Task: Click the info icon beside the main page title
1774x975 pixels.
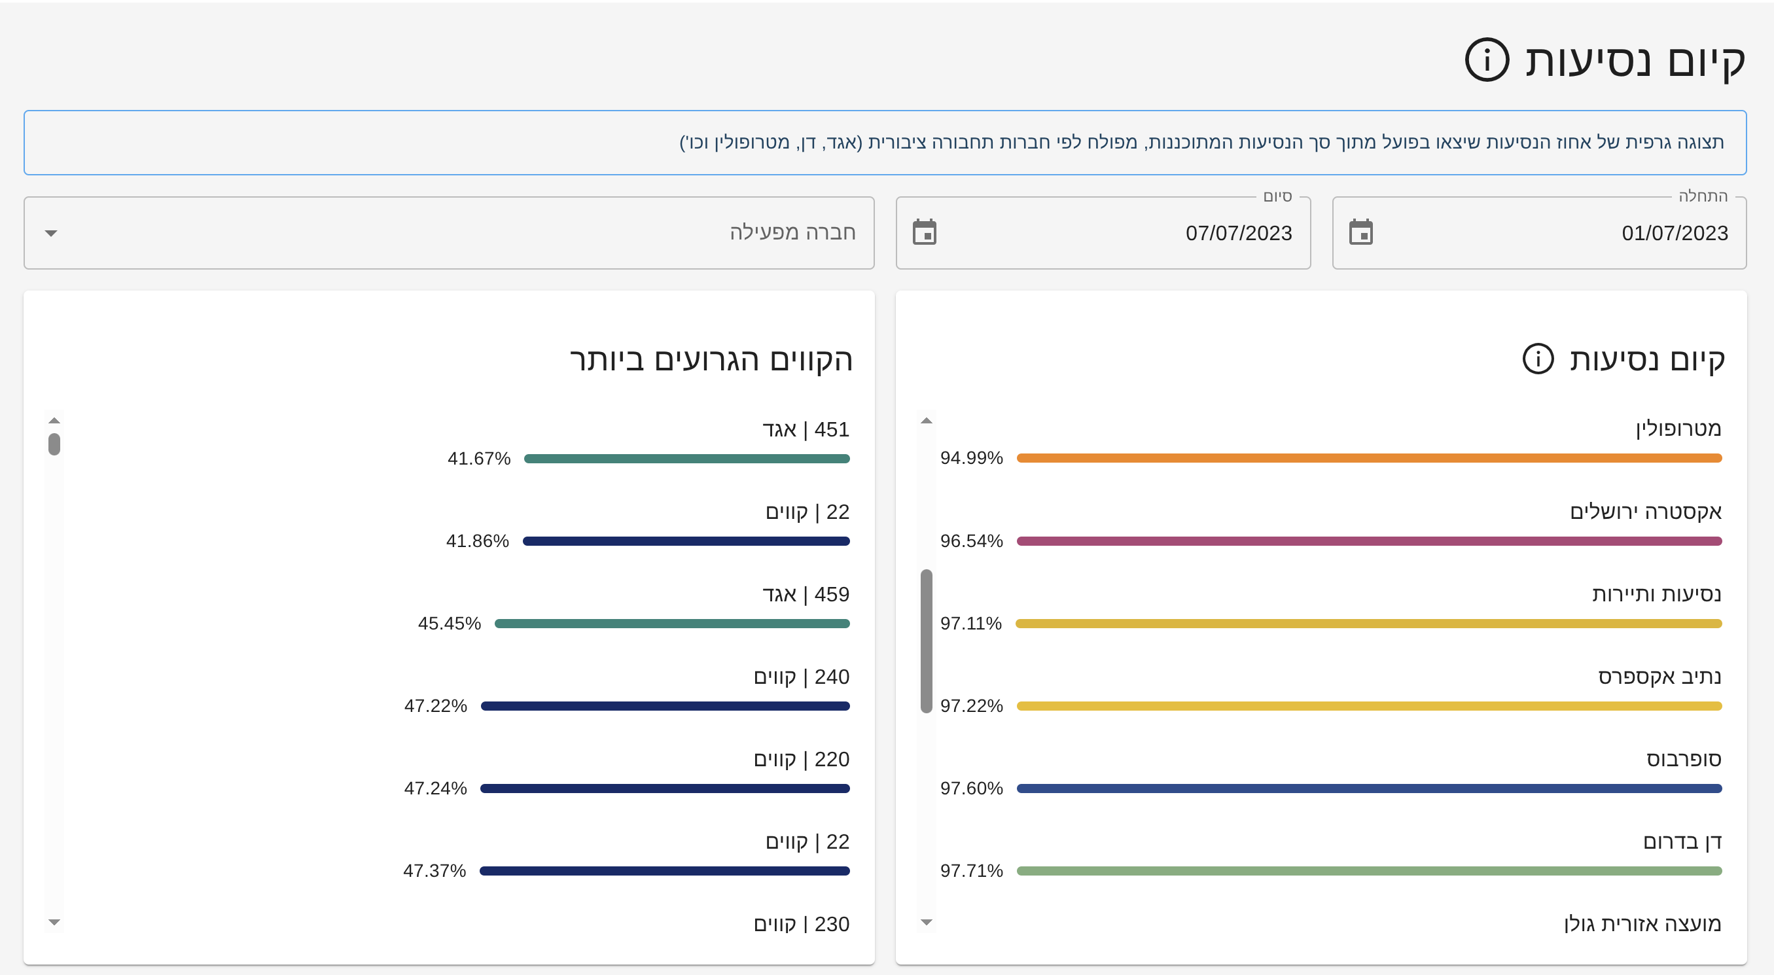Action: (1486, 60)
